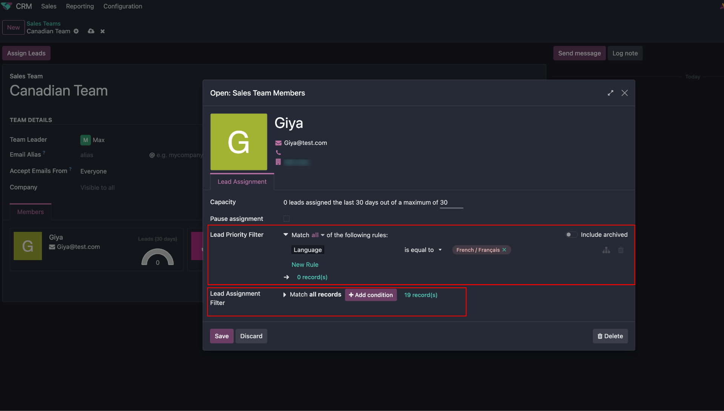Expand the dialog to full screen
Viewport: 724px width, 411px height.
click(x=610, y=93)
